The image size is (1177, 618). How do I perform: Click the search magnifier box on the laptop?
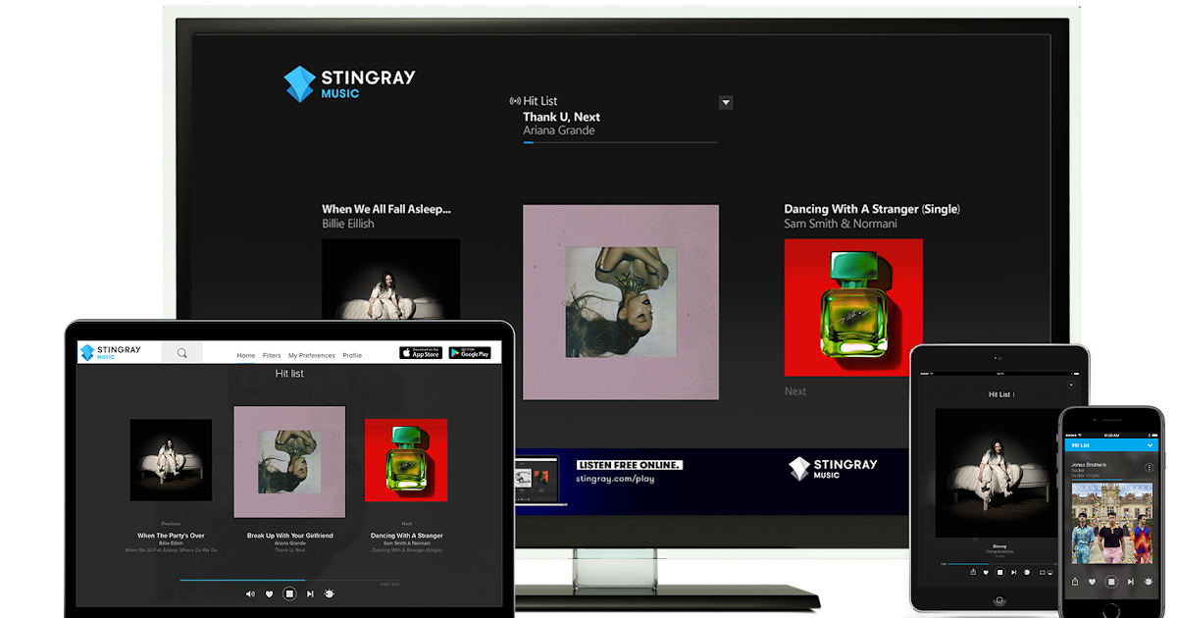point(182,353)
